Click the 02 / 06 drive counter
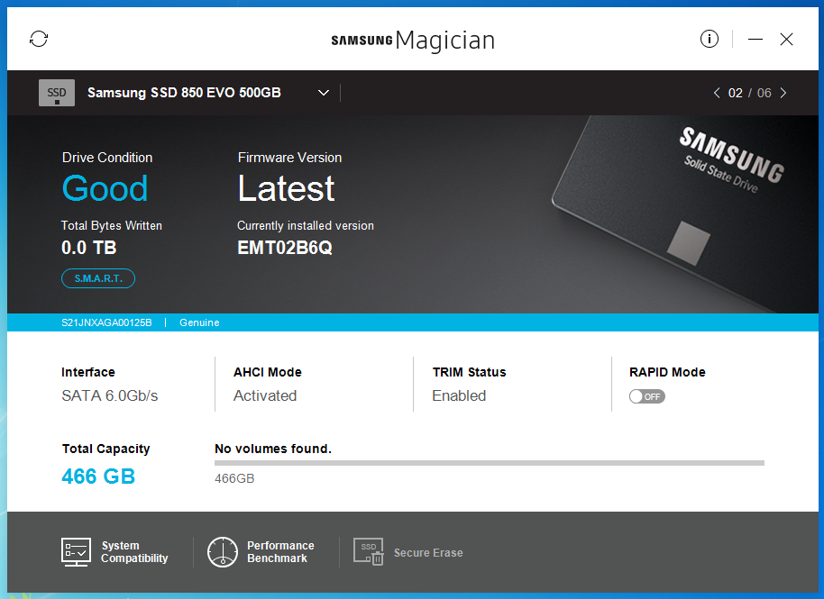 pos(750,93)
